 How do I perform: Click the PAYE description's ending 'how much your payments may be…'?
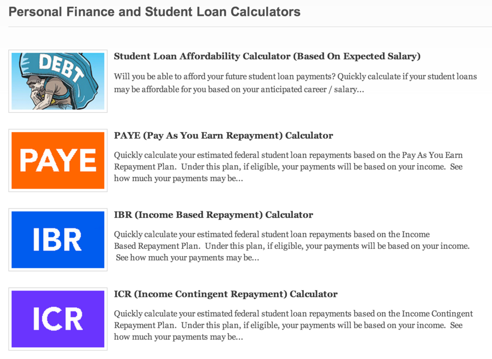point(179,178)
